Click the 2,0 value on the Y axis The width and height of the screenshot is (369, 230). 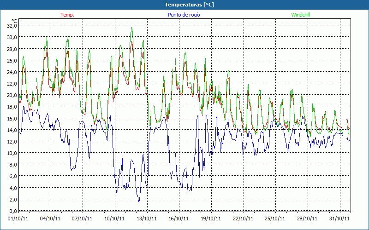[13, 199]
